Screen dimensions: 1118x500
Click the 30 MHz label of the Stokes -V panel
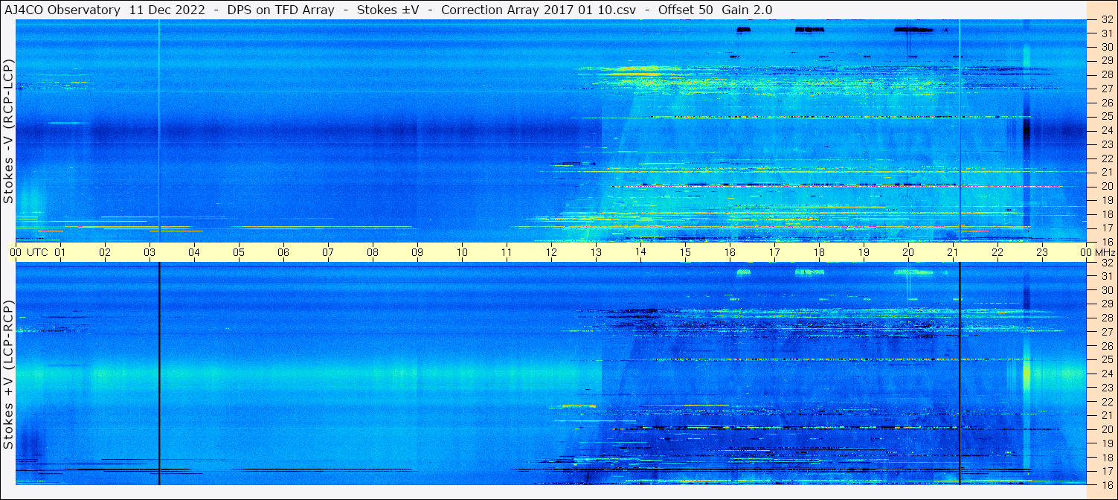1106,47
